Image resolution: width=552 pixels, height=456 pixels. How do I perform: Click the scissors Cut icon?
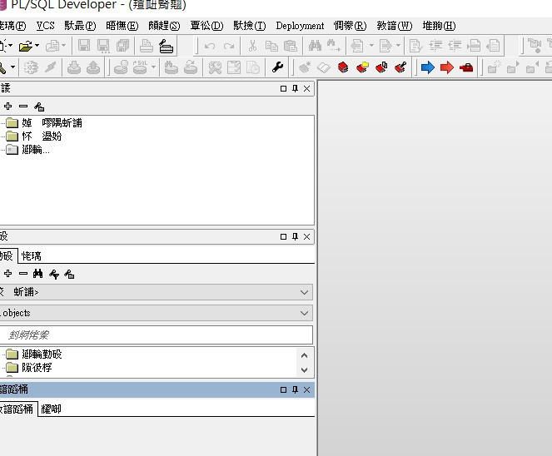point(252,46)
